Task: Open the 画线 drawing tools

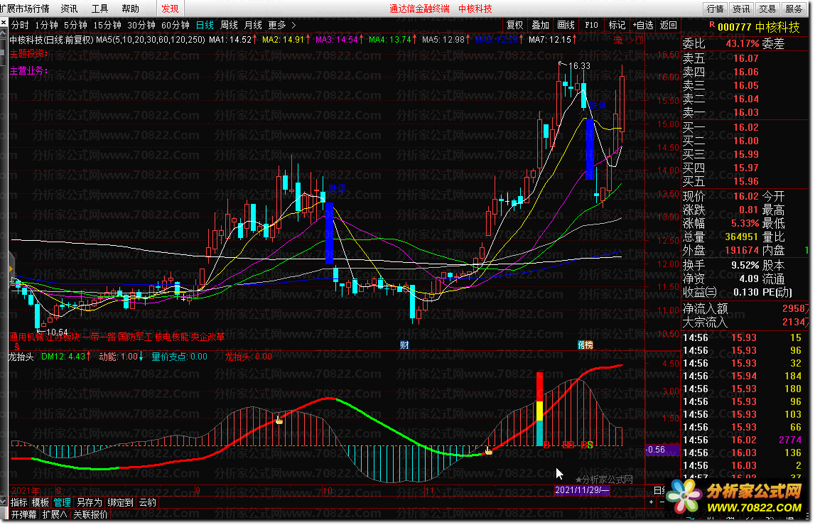Action: [566, 25]
